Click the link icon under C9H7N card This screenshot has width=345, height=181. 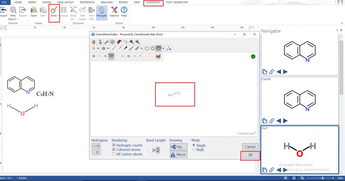[272, 121]
